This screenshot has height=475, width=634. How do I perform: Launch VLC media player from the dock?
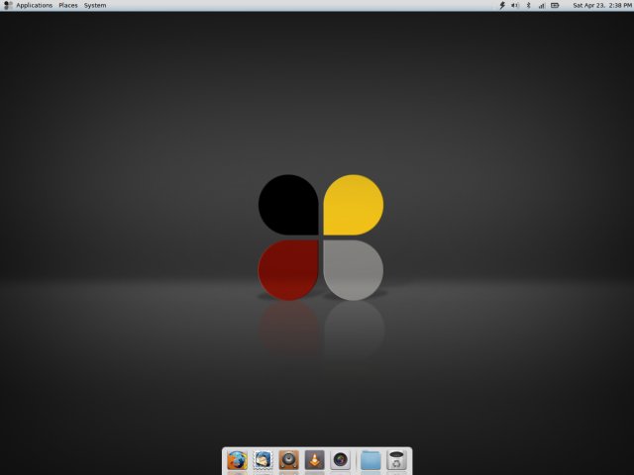(315, 460)
